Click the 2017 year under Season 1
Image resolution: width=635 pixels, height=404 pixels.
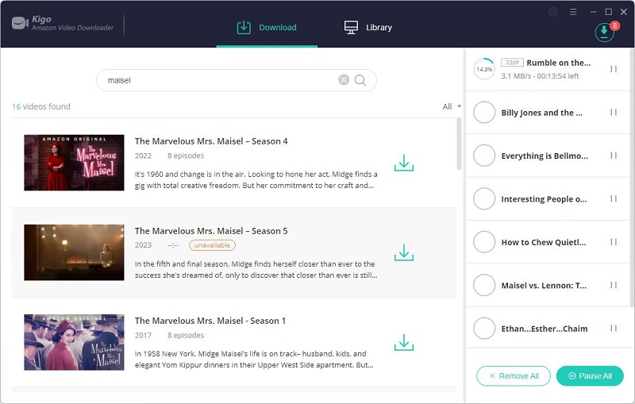[x=143, y=336]
